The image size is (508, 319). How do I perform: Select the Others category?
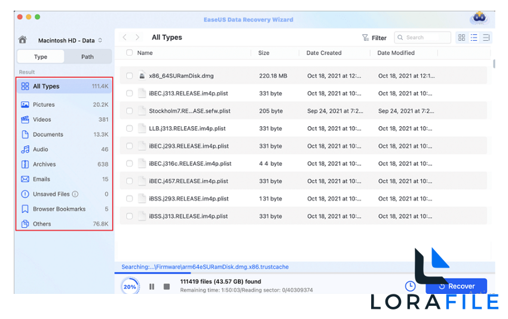click(x=65, y=224)
